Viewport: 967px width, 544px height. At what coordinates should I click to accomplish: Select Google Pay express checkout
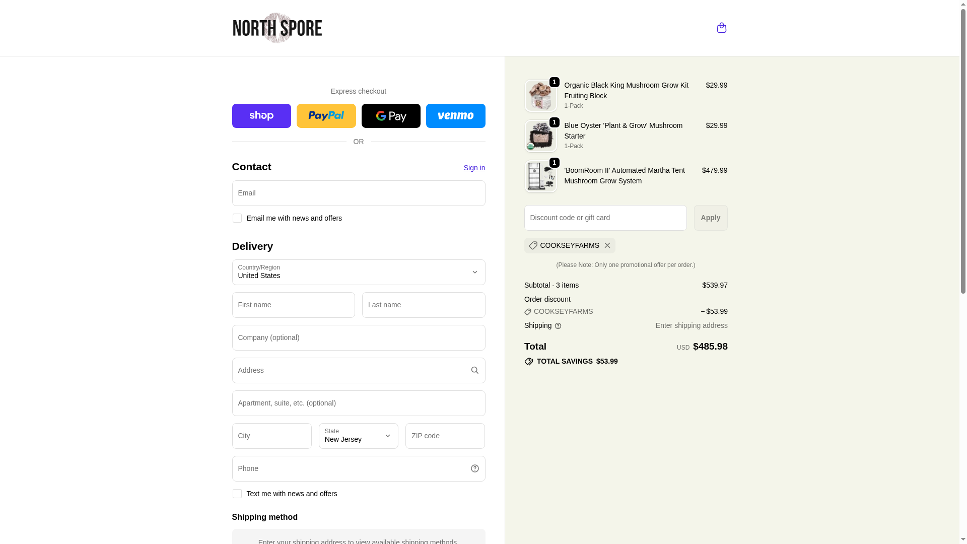click(x=391, y=116)
